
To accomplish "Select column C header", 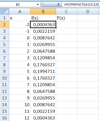I will pos(66,12).
